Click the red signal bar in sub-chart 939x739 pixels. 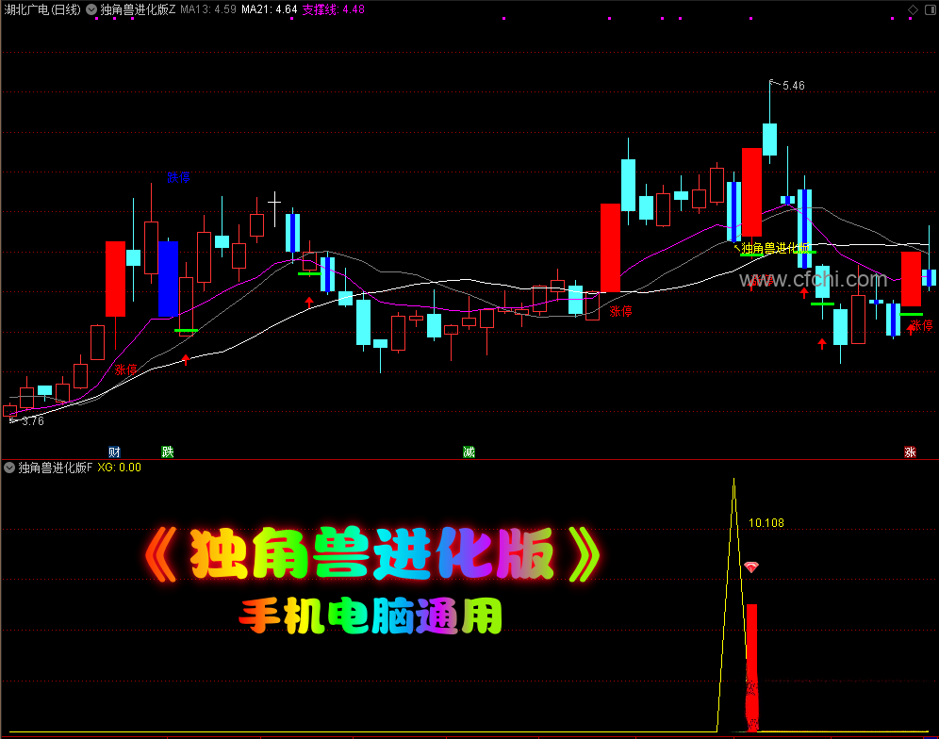[751, 667]
